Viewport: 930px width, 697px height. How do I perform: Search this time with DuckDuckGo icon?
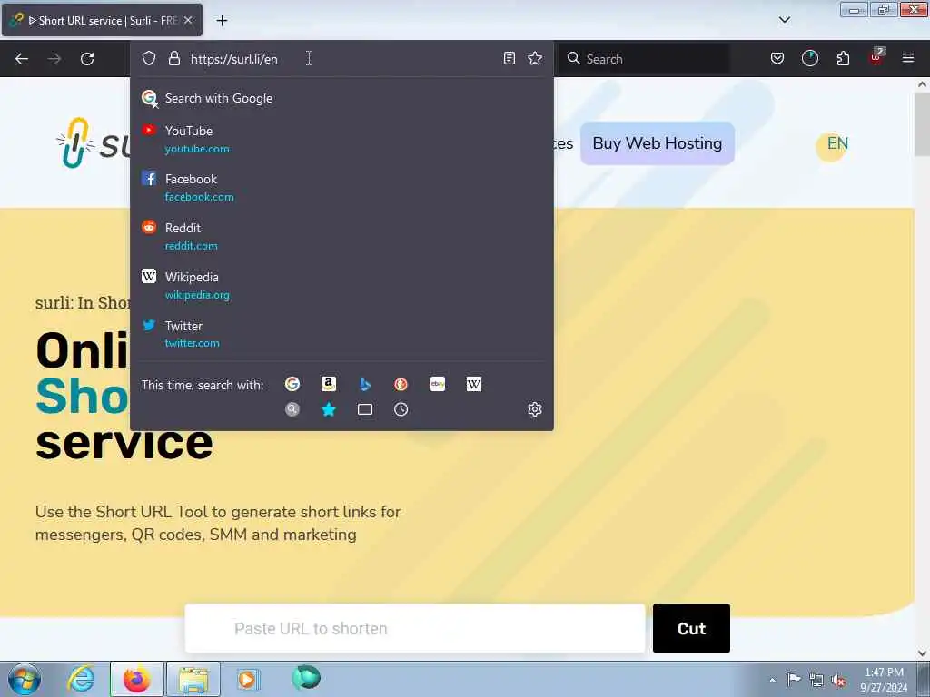(x=401, y=384)
